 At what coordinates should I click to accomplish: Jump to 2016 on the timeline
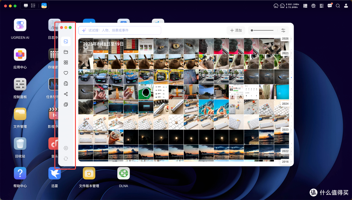point(285,162)
